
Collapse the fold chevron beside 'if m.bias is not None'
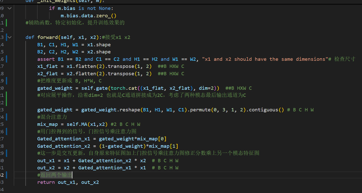point(10,8)
